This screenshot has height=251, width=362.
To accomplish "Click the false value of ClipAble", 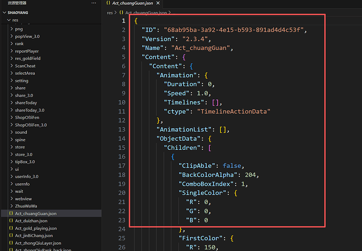I will coord(232,166).
